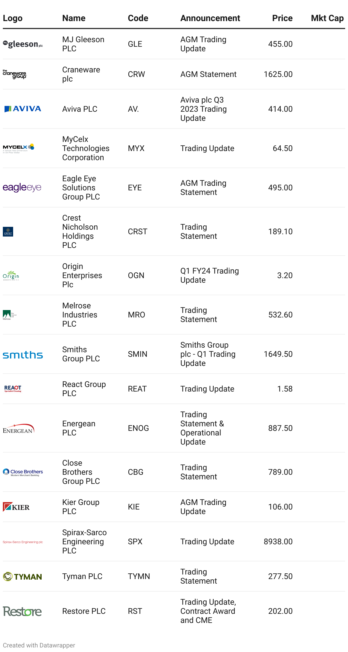Viewport: 348px width, 652px height.
Task: Click Spirax-Sarco price 8938.00
Action: (278, 541)
